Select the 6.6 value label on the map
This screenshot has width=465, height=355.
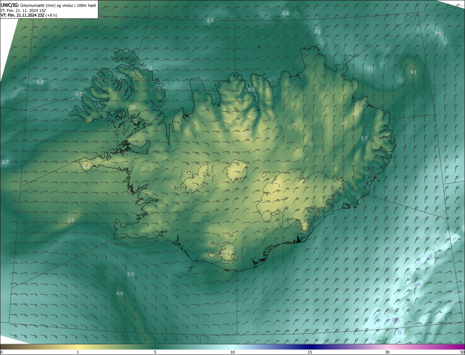pos(286,13)
